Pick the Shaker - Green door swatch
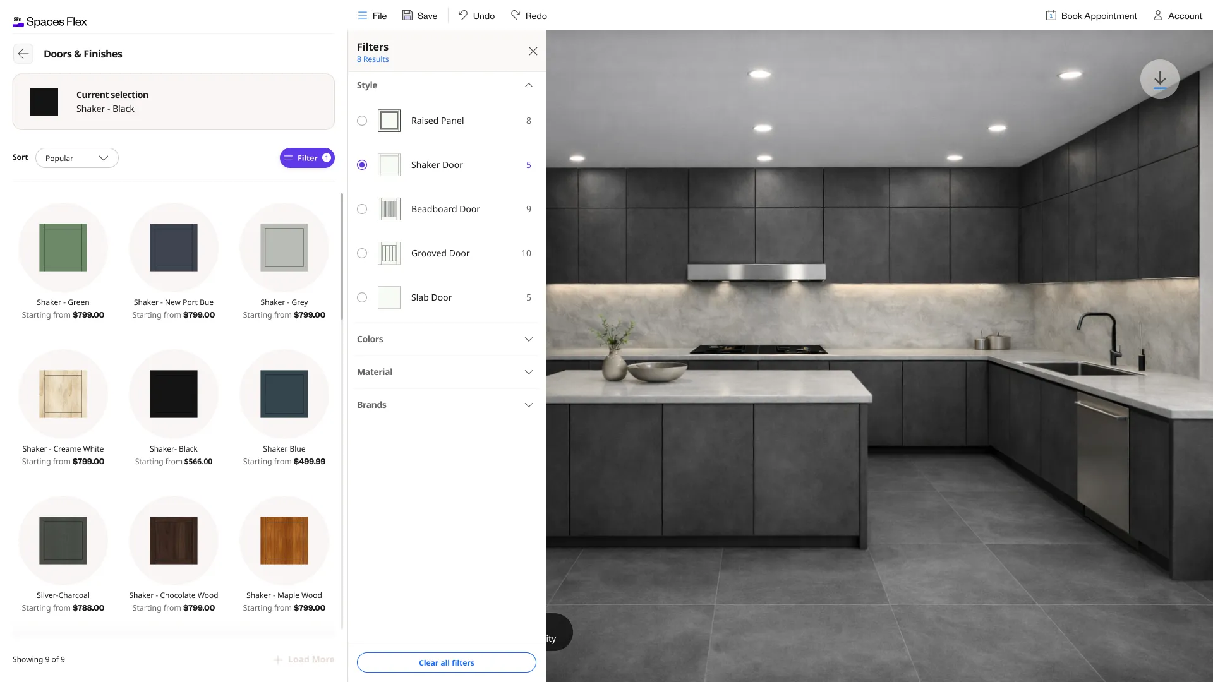The height and width of the screenshot is (682, 1213). [63, 248]
